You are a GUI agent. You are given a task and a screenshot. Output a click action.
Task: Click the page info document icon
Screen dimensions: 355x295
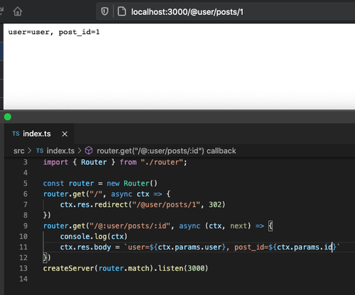pos(121,11)
